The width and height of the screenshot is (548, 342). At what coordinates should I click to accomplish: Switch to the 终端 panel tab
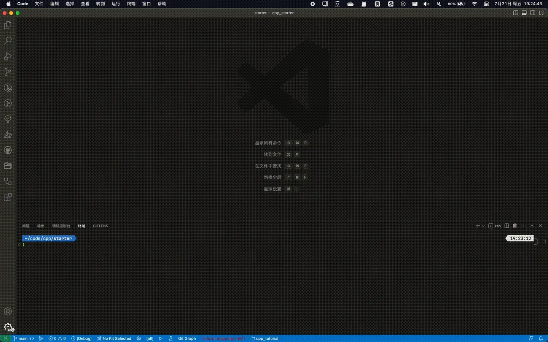click(x=81, y=226)
